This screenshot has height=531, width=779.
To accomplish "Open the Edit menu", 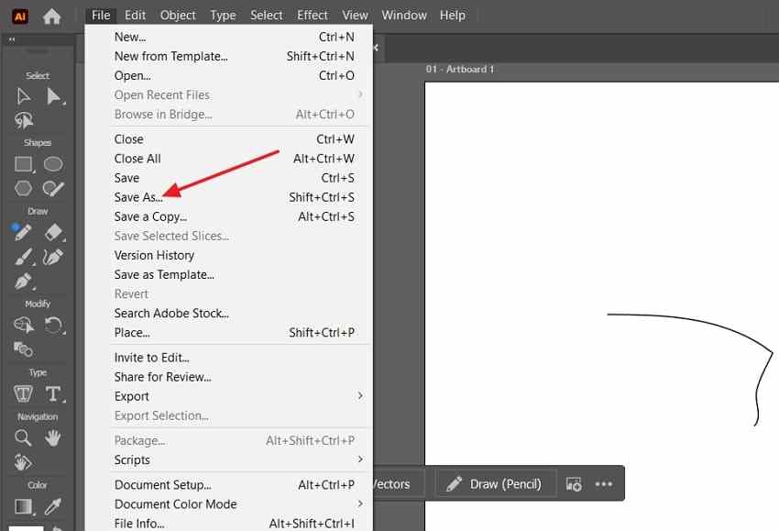I will point(135,16).
